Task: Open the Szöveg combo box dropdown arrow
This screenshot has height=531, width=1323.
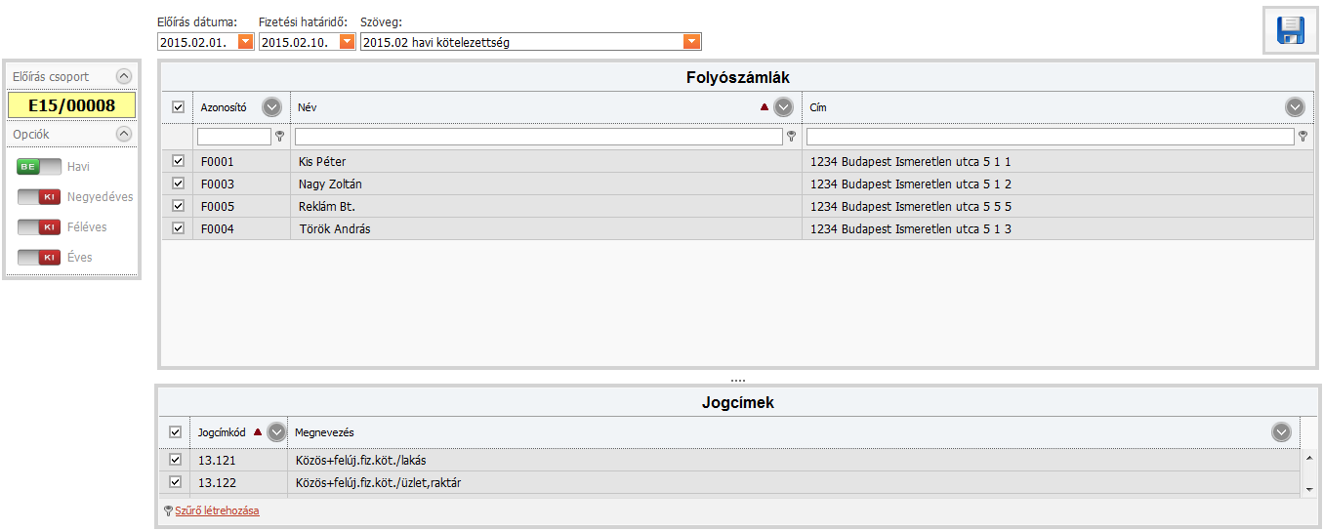Action: [692, 42]
